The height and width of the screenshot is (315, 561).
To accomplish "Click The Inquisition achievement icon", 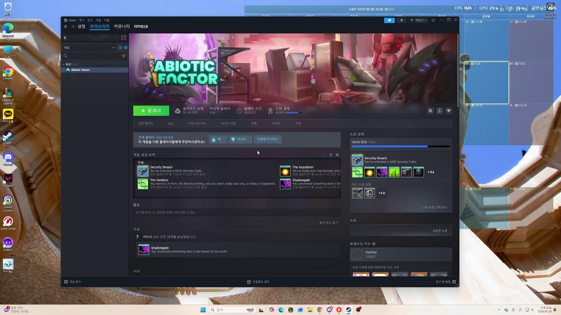I will tap(285, 171).
